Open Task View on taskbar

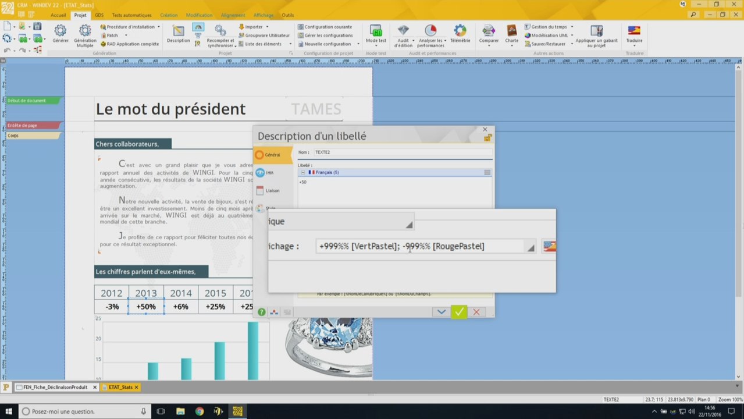click(161, 411)
